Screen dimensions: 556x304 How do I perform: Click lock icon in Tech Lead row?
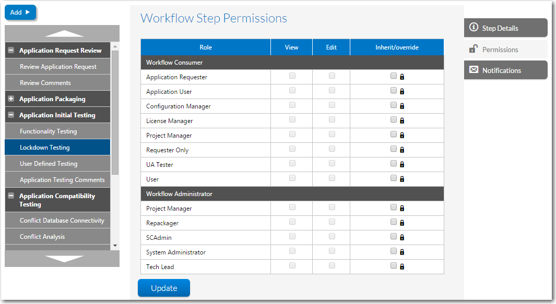[402, 267]
